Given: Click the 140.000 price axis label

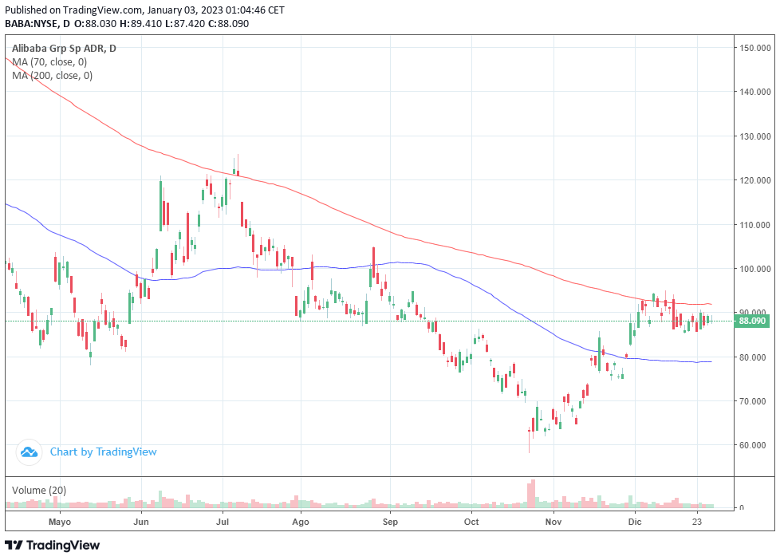Looking at the screenshot, I should pos(755,92).
